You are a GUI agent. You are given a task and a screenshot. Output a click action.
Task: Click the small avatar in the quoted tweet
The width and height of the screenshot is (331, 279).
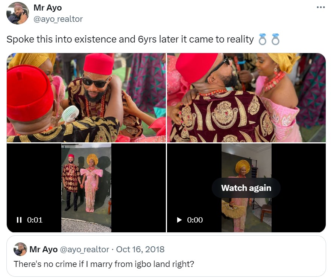pyautogui.click(x=20, y=249)
